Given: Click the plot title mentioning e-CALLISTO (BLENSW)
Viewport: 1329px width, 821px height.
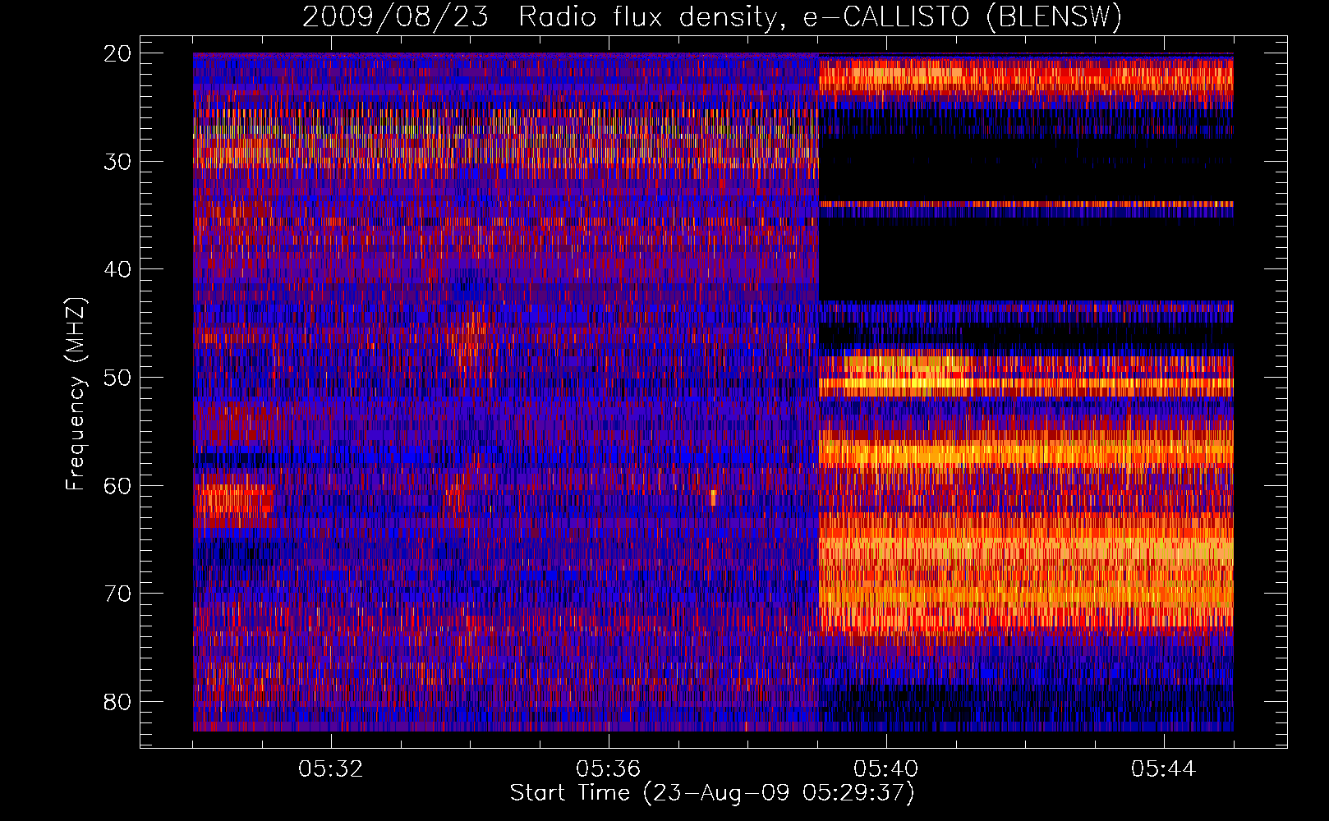Looking at the screenshot, I should [712, 16].
